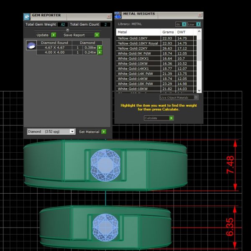This screenshot has height=251, width=251.
Task: Click the Total Gem Weight value field
Action: [63, 24]
